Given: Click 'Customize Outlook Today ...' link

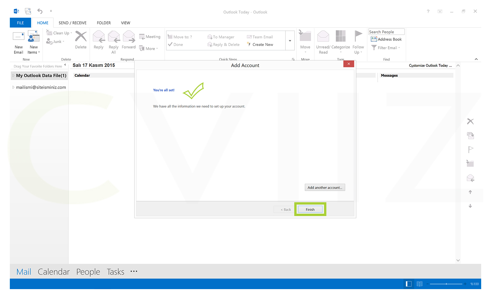Looking at the screenshot, I should point(430,66).
